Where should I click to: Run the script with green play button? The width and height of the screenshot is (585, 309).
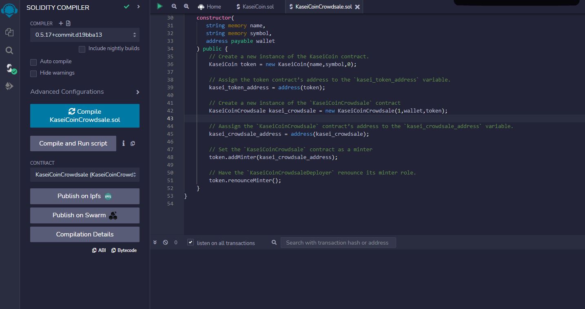coord(160,7)
